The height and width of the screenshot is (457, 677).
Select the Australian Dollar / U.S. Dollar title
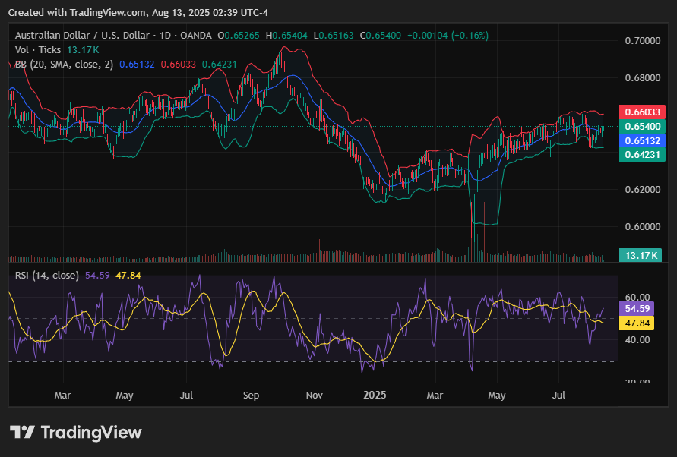(x=83, y=36)
